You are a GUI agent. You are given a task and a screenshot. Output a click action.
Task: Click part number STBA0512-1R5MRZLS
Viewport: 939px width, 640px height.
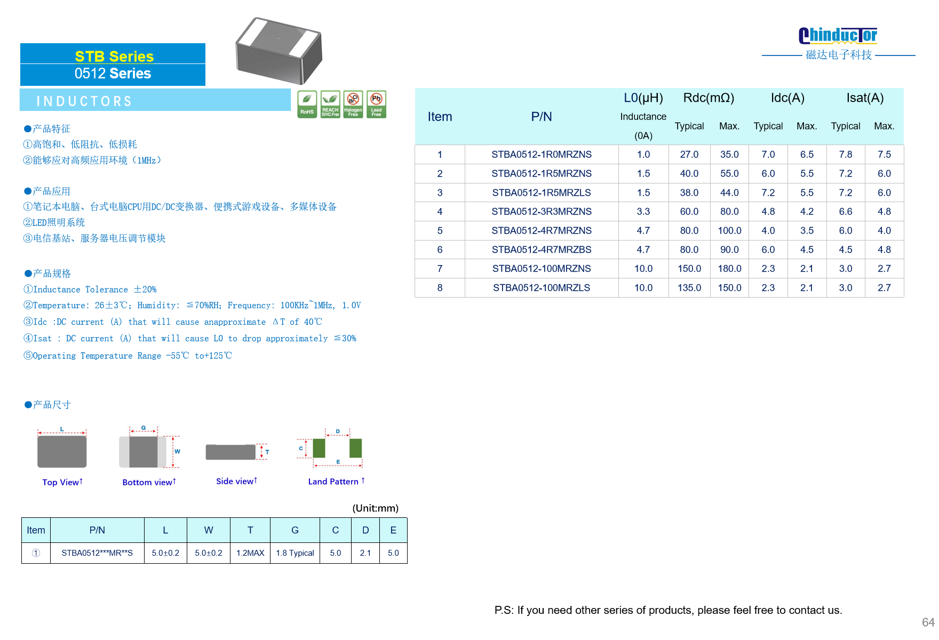click(x=542, y=193)
